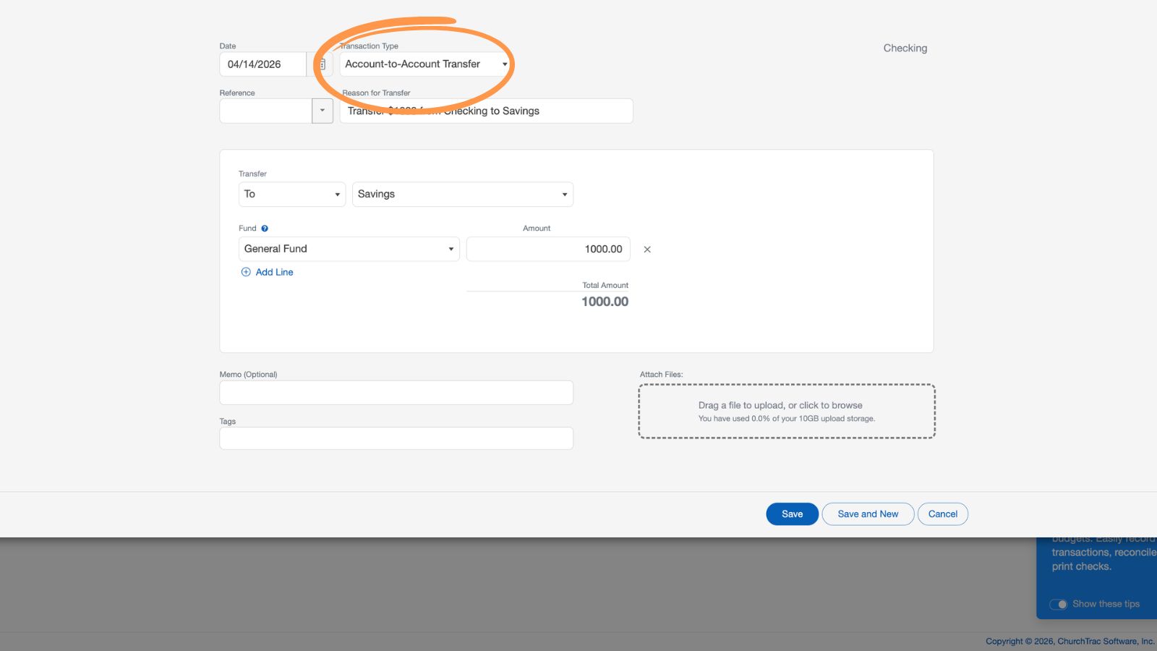This screenshot has width=1157, height=651.
Task: Click the Add Line link
Action: point(273,272)
